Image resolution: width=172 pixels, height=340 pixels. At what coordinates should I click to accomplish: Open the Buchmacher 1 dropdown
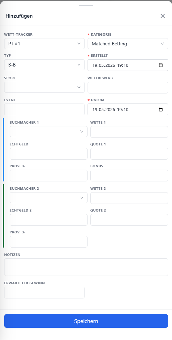49,132
